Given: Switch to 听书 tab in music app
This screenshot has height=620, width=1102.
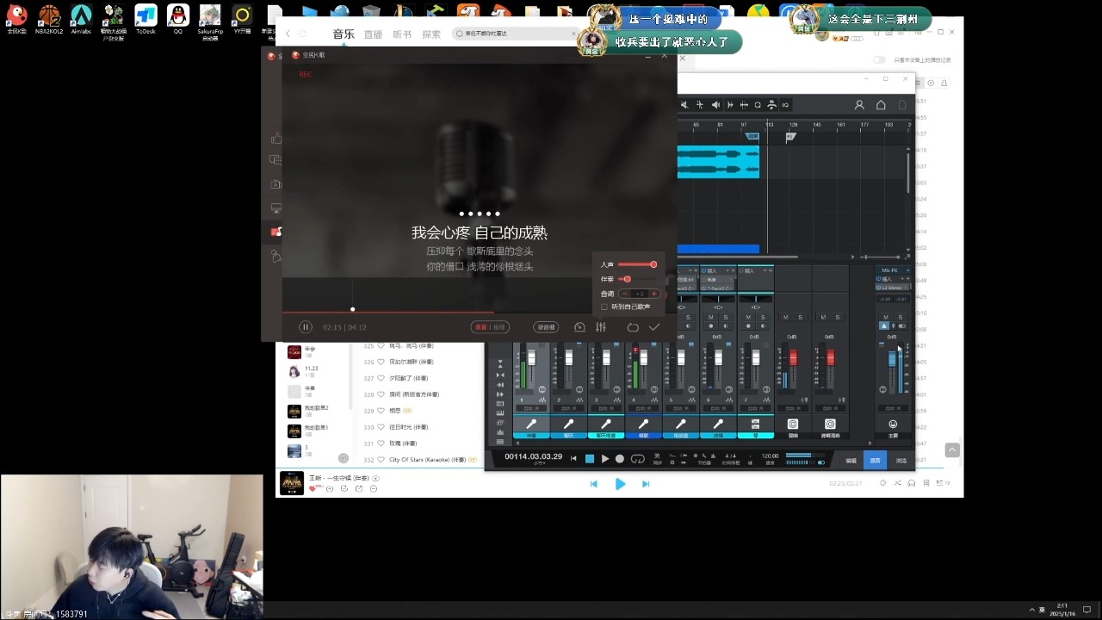Looking at the screenshot, I should click(x=402, y=34).
